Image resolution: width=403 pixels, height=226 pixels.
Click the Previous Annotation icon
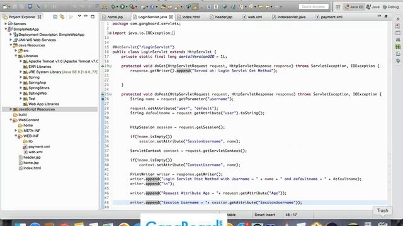coord(251,7)
